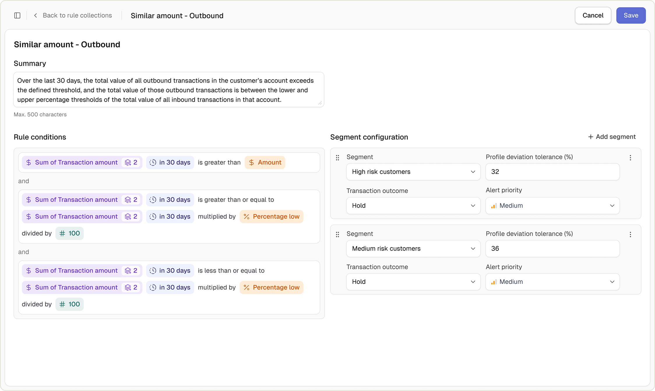Click tolerance field showing 32

(552, 172)
